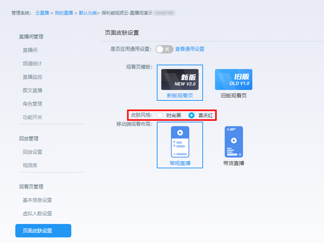324x243 pixels.
Task: Choose the 常规直播 mobile layout icon
Action: tap(180, 142)
